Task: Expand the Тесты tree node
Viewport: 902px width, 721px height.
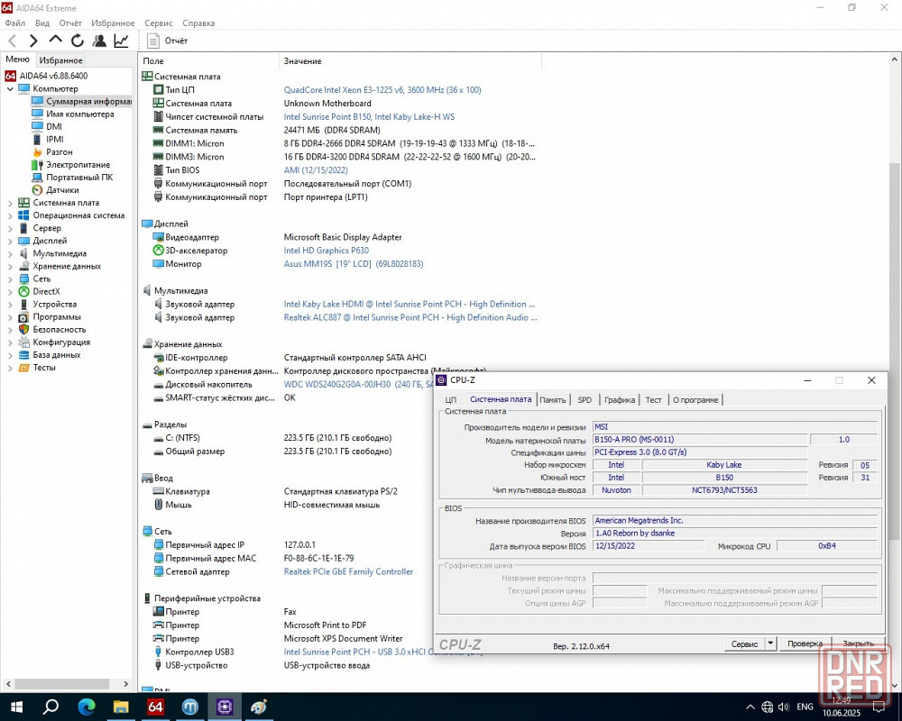Action: 10,368
